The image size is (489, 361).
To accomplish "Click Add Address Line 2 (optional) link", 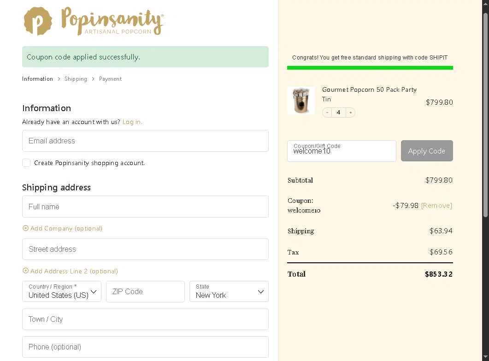I will point(74,271).
